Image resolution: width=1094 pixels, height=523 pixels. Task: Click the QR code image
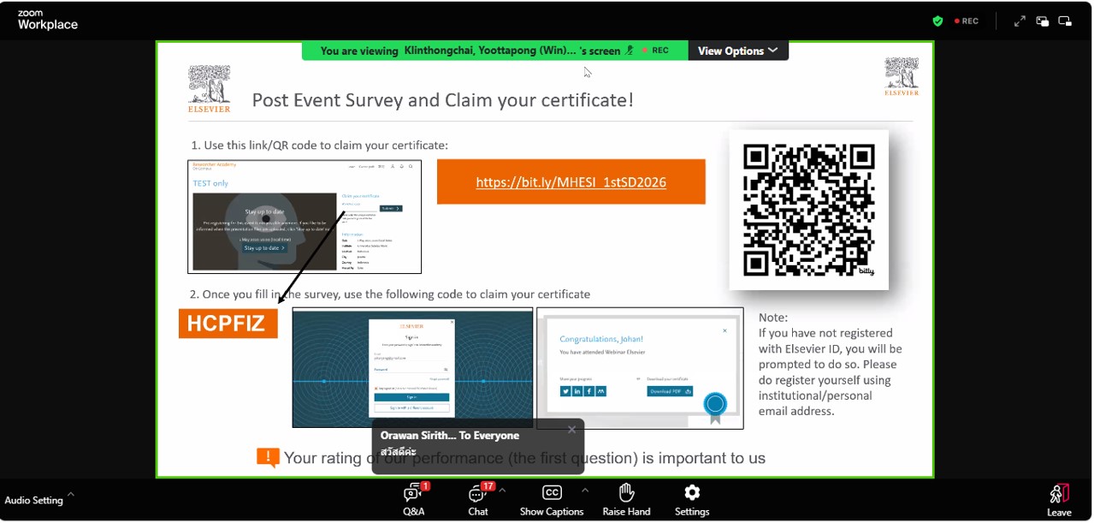click(808, 210)
